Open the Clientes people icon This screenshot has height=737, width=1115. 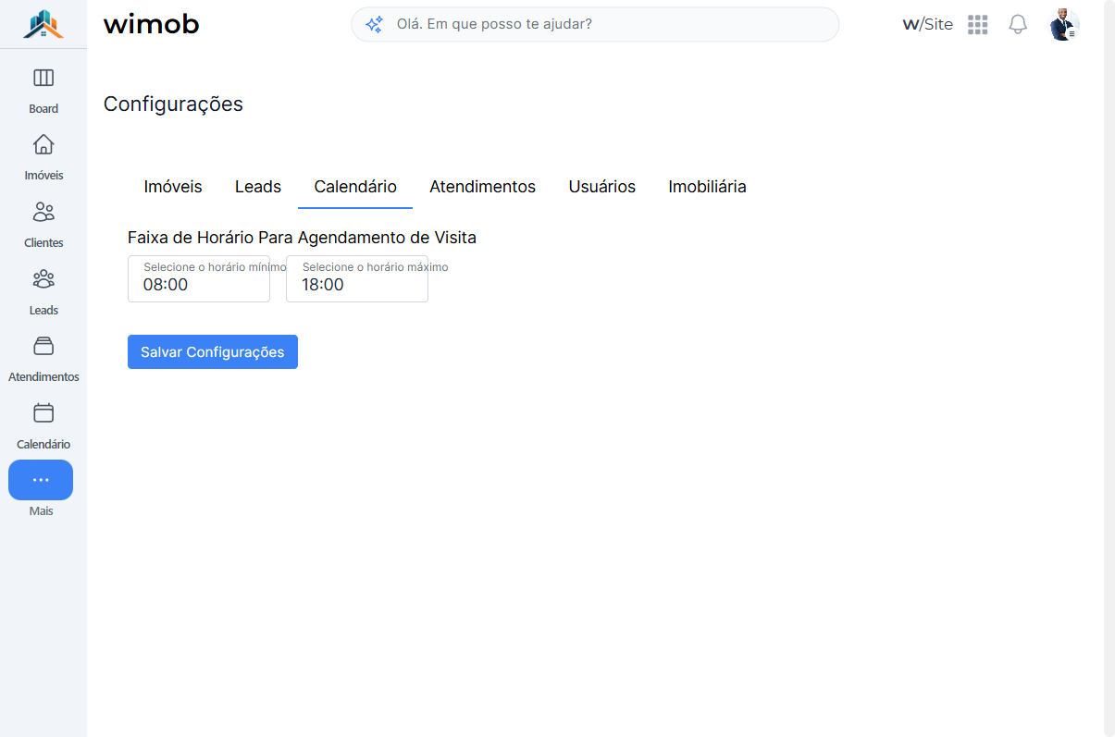(x=43, y=212)
